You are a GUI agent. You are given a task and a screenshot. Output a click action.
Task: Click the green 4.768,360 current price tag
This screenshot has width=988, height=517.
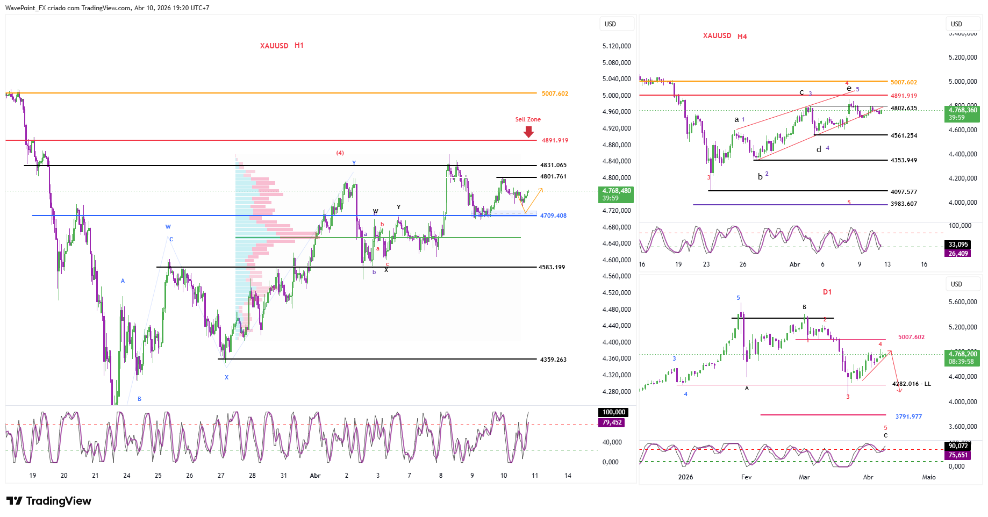[x=962, y=114]
